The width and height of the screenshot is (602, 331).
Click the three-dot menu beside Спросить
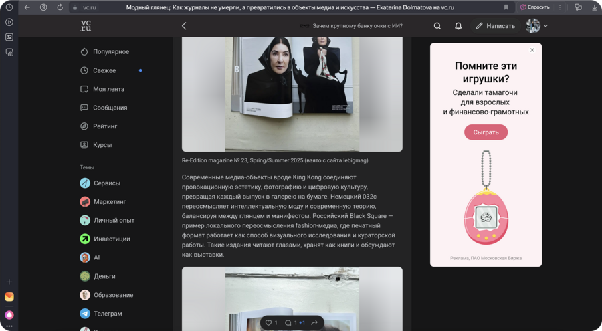pos(559,7)
